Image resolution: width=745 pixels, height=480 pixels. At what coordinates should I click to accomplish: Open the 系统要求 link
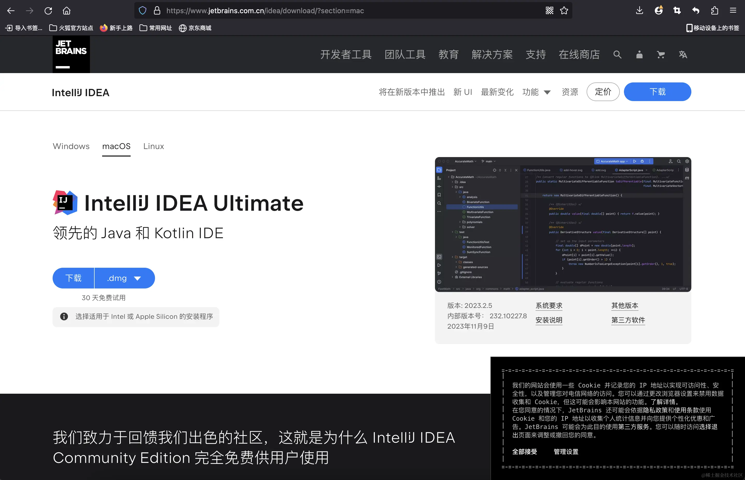549,306
